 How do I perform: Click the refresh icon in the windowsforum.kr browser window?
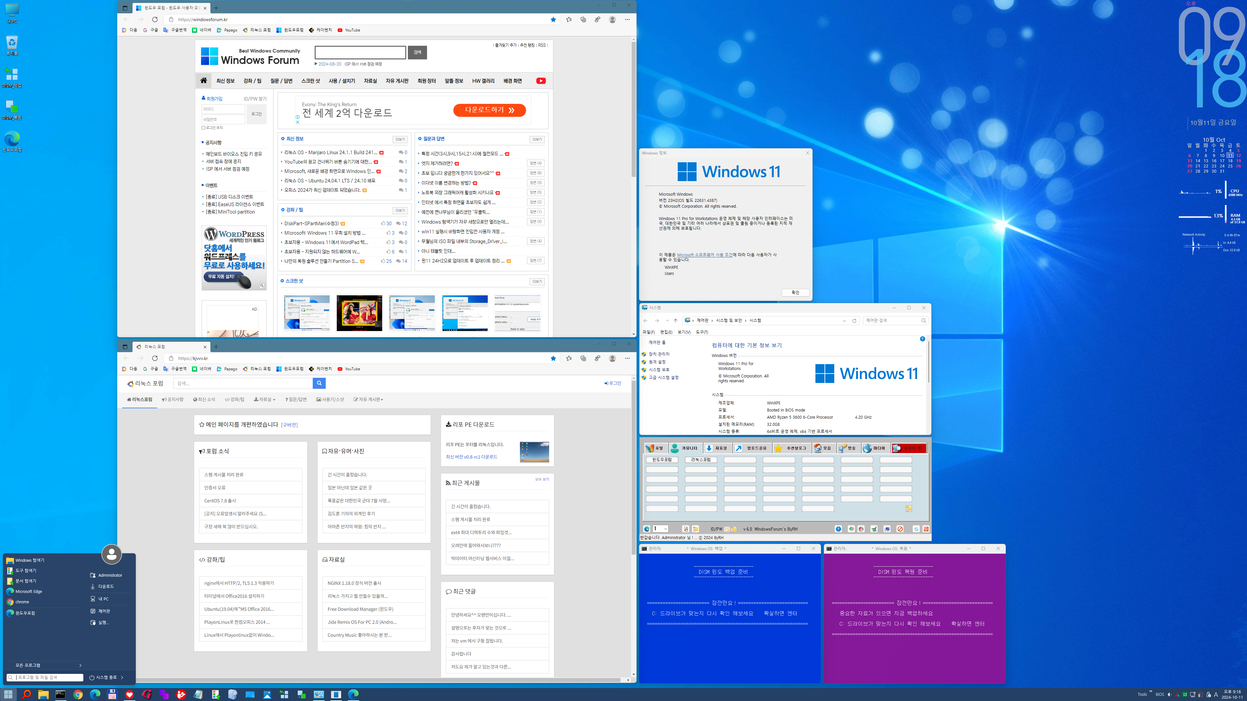point(155,19)
